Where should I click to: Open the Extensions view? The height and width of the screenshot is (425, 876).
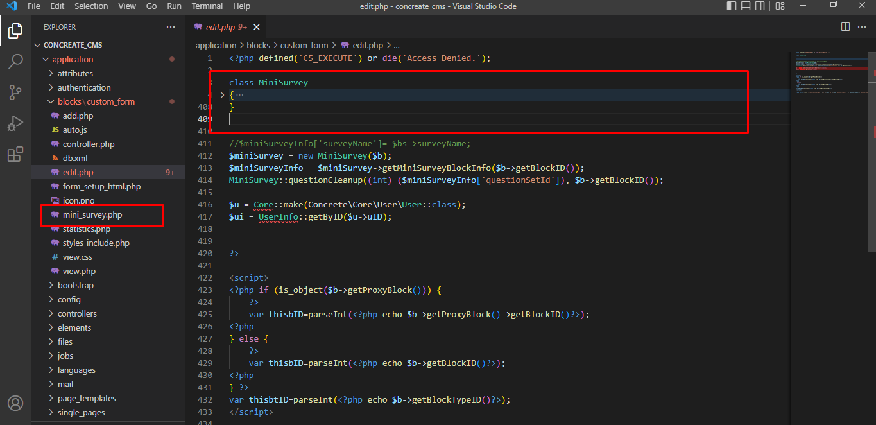[x=15, y=155]
